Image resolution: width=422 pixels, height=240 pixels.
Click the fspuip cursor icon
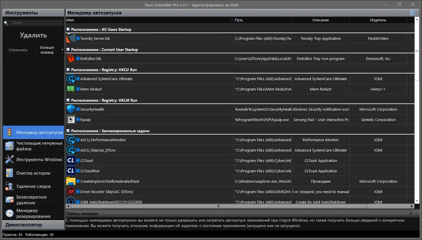71,119
